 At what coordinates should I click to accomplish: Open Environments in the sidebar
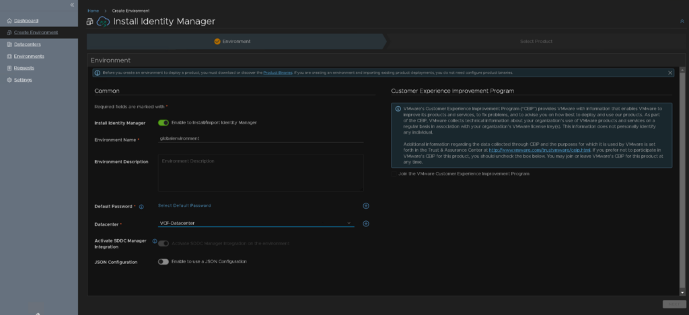point(29,56)
